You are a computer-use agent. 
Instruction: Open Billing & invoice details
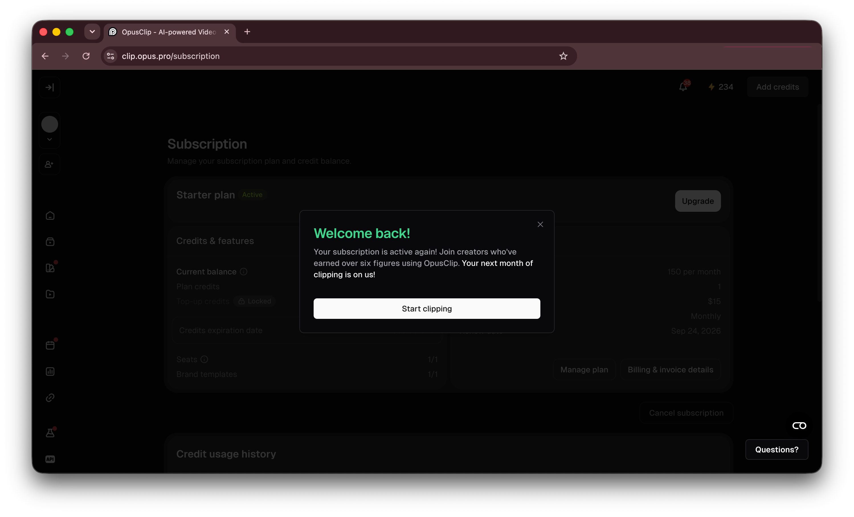coord(670,370)
